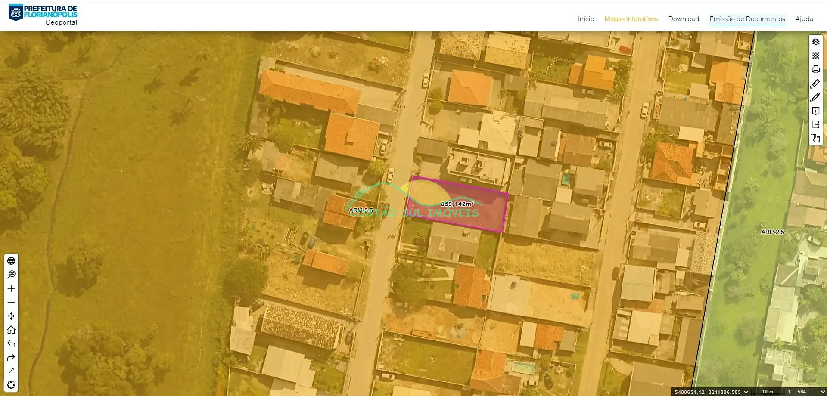This screenshot has width=827, height=396.
Task: Open the Ajuda help menu
Action: tap(804, 19)
